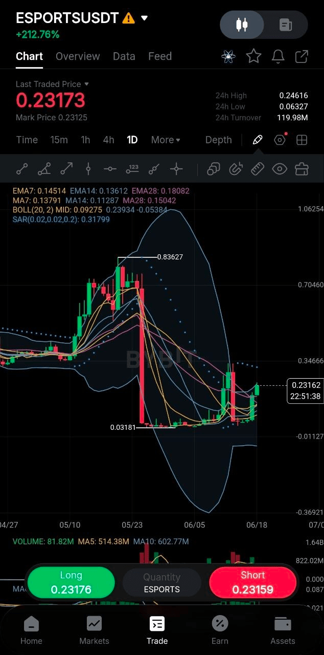The width and height of the screenshot is (324, 655).
Task: Set a price alert with bell icon
Action: point(278,56)
